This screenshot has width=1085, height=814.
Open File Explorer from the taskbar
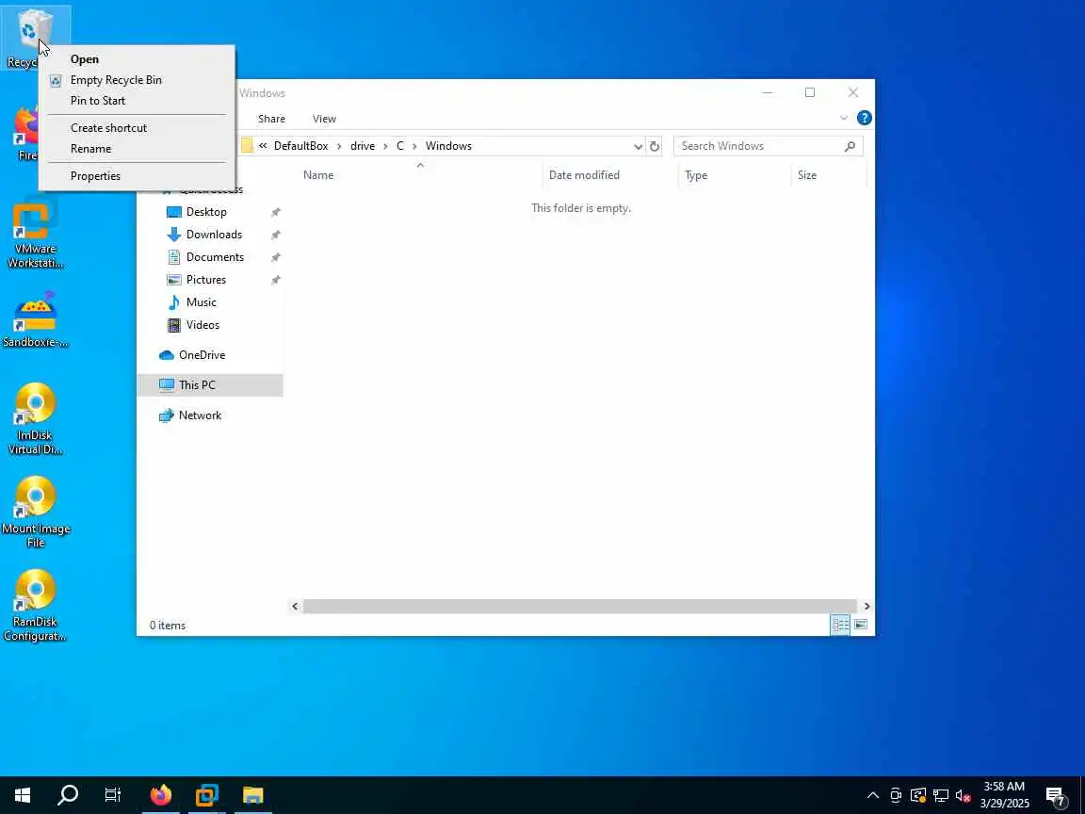click(252, 794)
